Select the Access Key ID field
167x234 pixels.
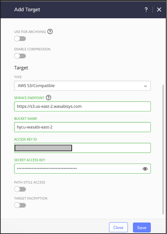click(82, 148)
